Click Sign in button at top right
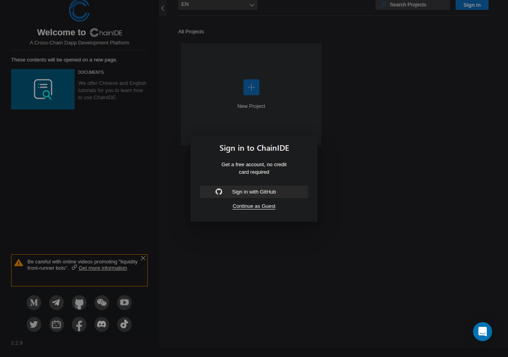Image resolution: width=508 pixels, height=357 pixels. coord(472,5)
